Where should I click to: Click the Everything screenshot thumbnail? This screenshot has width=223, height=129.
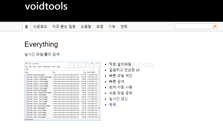click(62, 91)
